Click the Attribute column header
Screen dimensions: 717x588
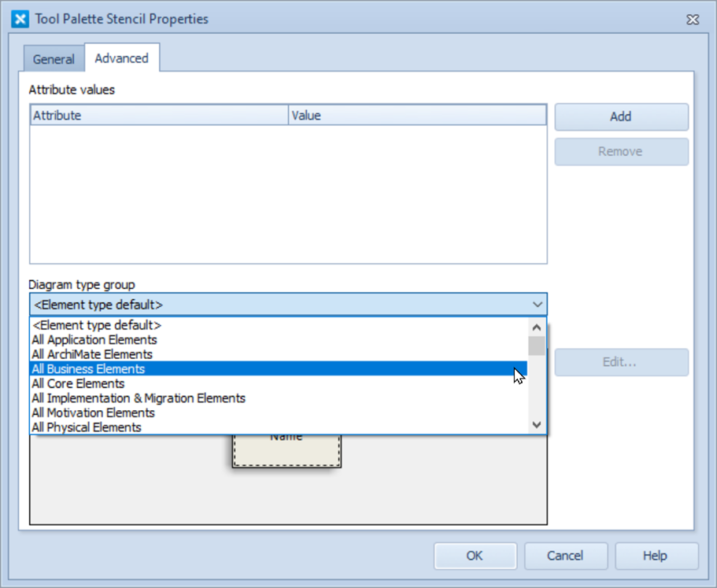click(x=159, y=115)
